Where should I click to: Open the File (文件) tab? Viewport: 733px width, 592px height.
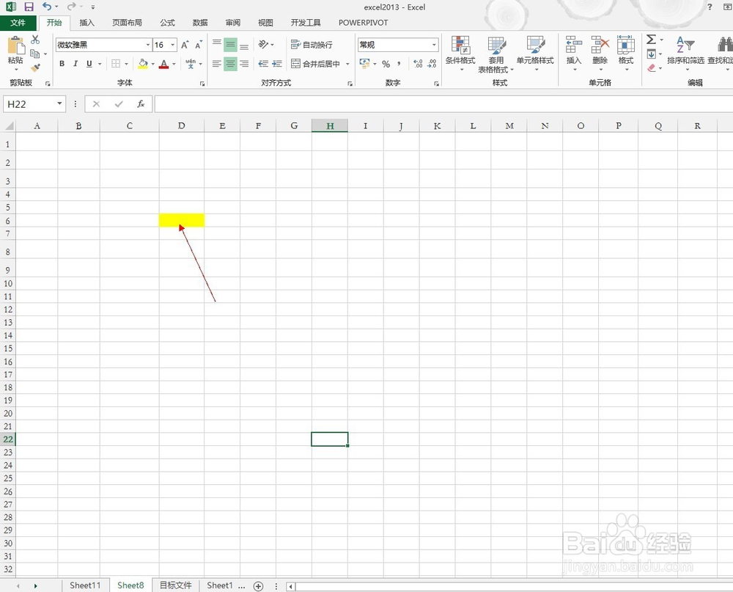(x=18, y=23)
